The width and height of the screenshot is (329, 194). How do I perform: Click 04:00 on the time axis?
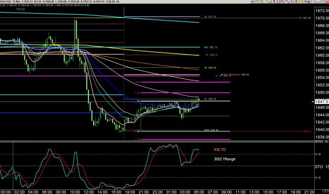click(33, 192)
